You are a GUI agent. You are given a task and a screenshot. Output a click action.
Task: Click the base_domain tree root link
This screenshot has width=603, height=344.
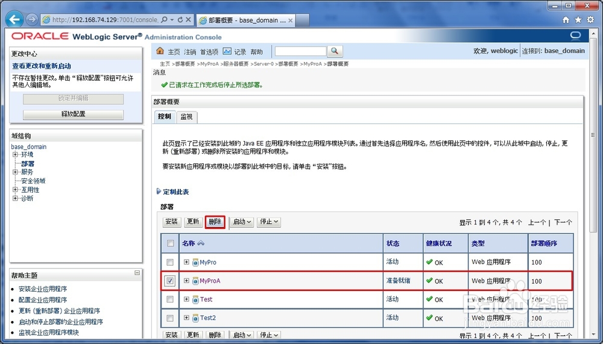point(29,146)
